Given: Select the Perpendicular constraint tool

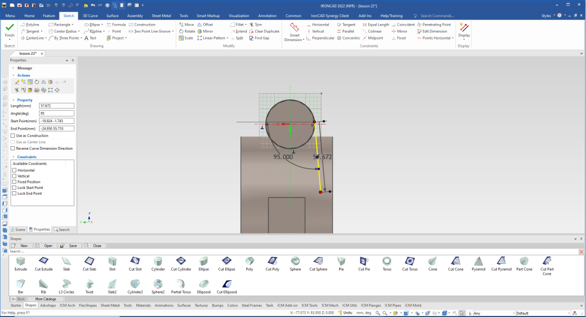Looking at the screenshot, I should 323,38.
